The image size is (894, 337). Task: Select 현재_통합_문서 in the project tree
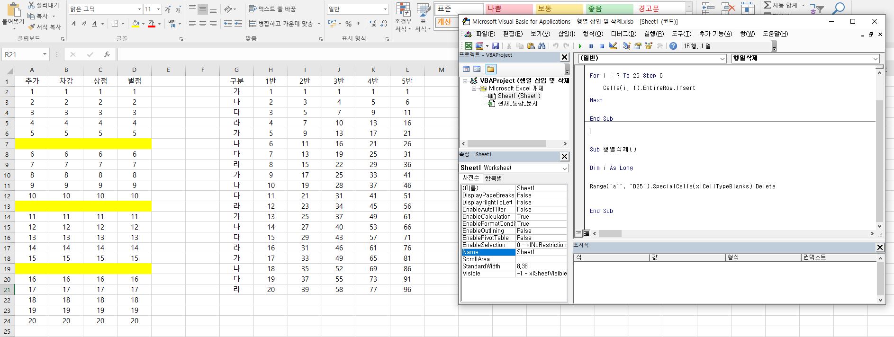click(x=517, y=104)
